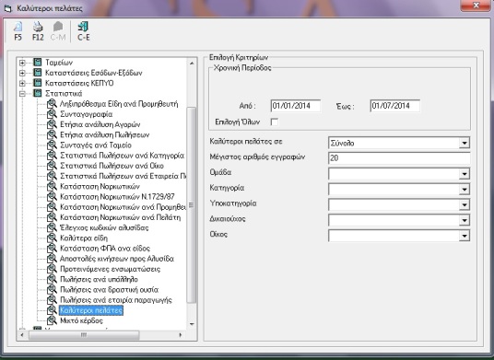
Task: Select the Καταστάσεις ΚΕΠΥΟ folder icon
Action: [x=38, y=83]
